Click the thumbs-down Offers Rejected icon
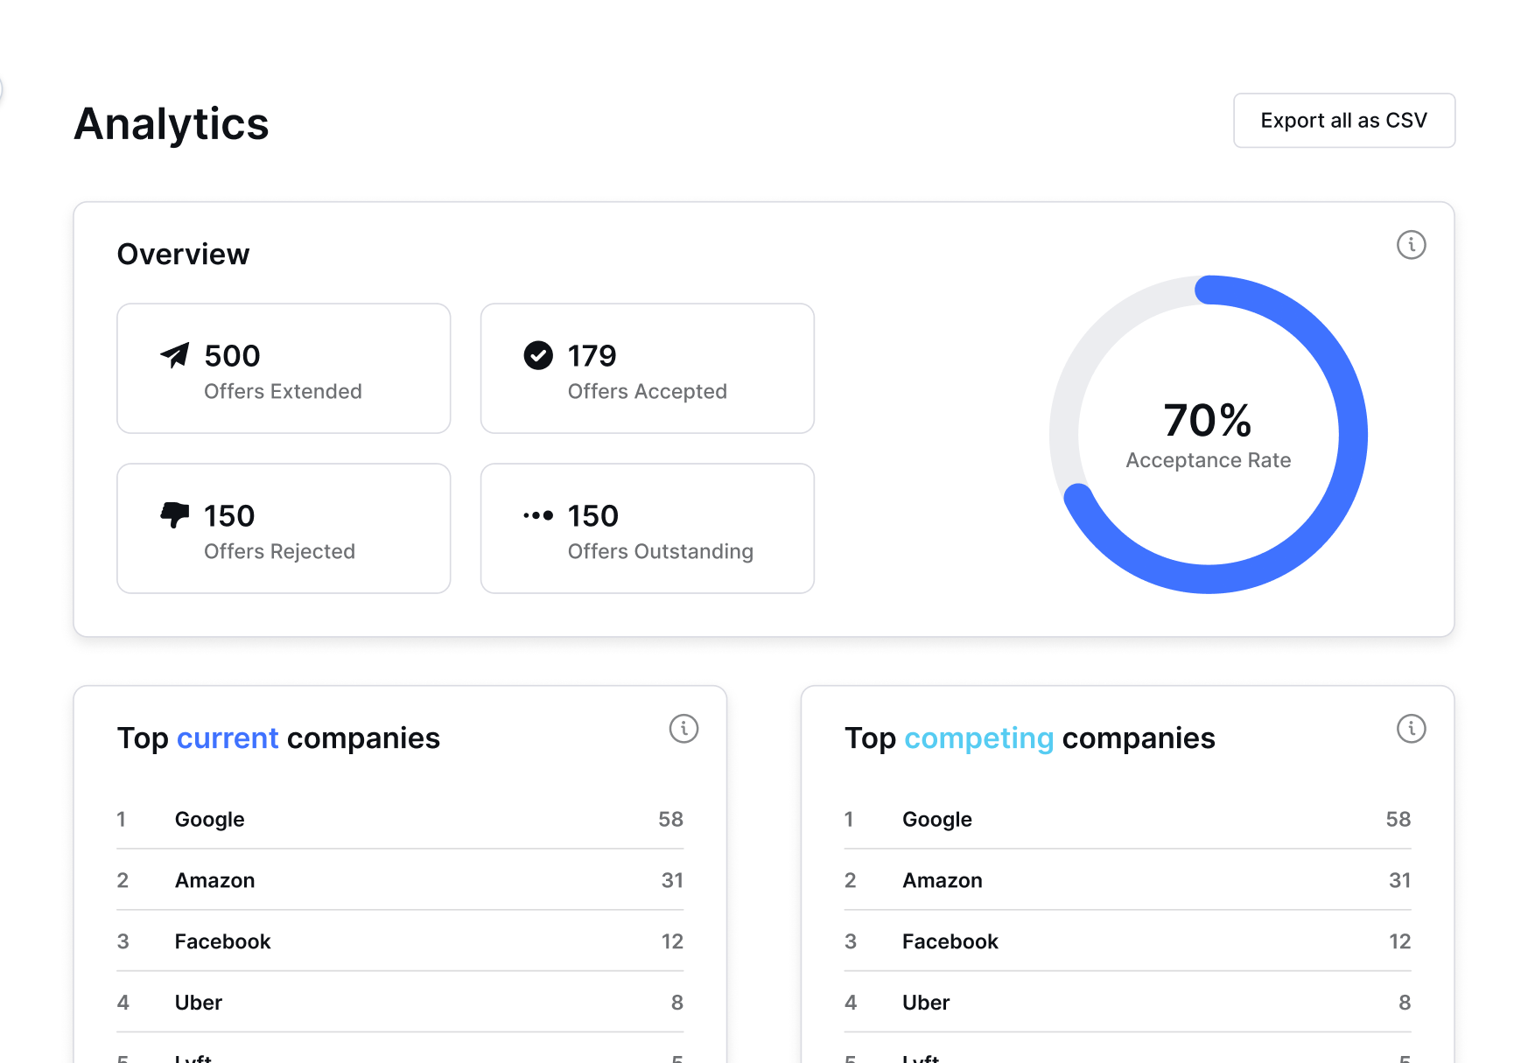Viewport: 1528px width, 1063px height. tap(175, 514)
